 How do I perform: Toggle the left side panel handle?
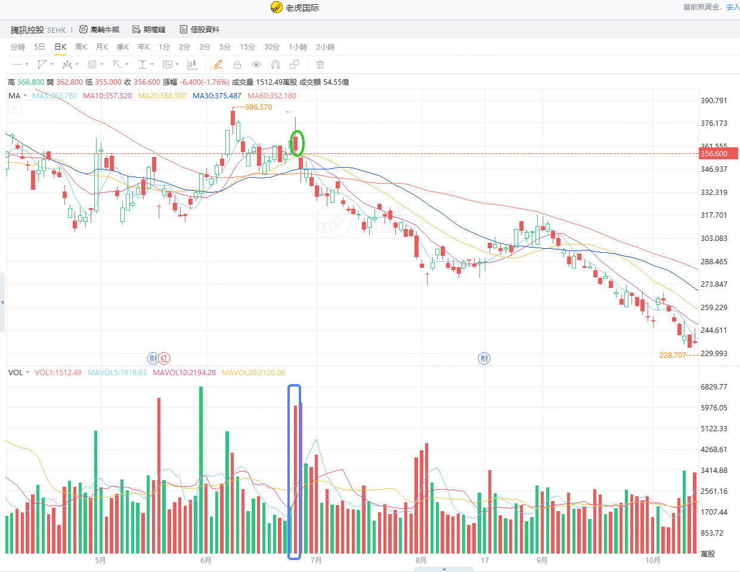point(2,302)
